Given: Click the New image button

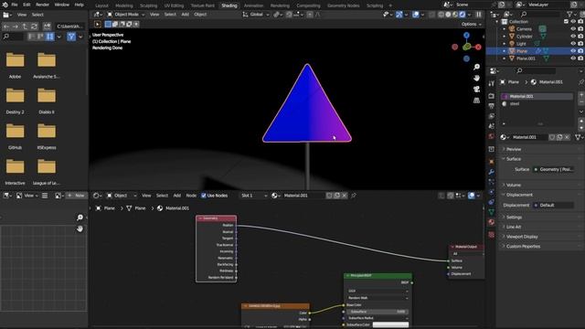Looking at the screenshot, I should (x=76, y=196).
